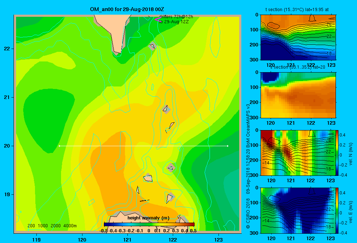Open the northward velocity section plot
The height and width of the screenshot is (243, 357).
[298, 153]
